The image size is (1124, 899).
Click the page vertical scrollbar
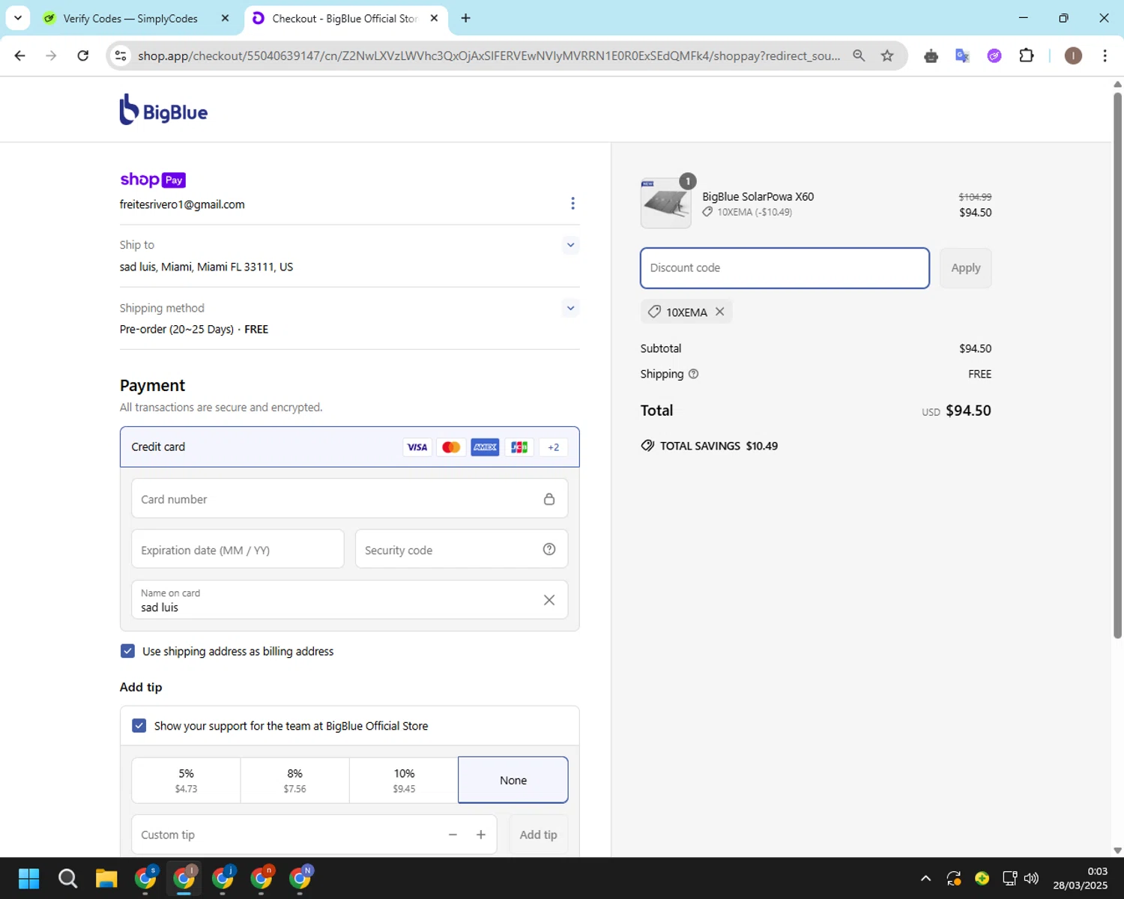[1117, 365]
